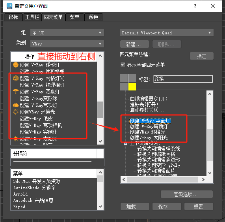Click the V-Ray disc light icon
Screen dimensions: 225x222
pos(16,92)
